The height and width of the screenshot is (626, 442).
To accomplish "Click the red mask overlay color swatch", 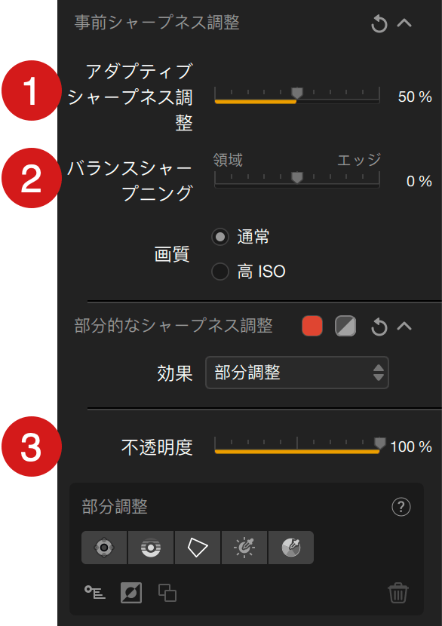I will pyautogui.click(x=312, y=326).
